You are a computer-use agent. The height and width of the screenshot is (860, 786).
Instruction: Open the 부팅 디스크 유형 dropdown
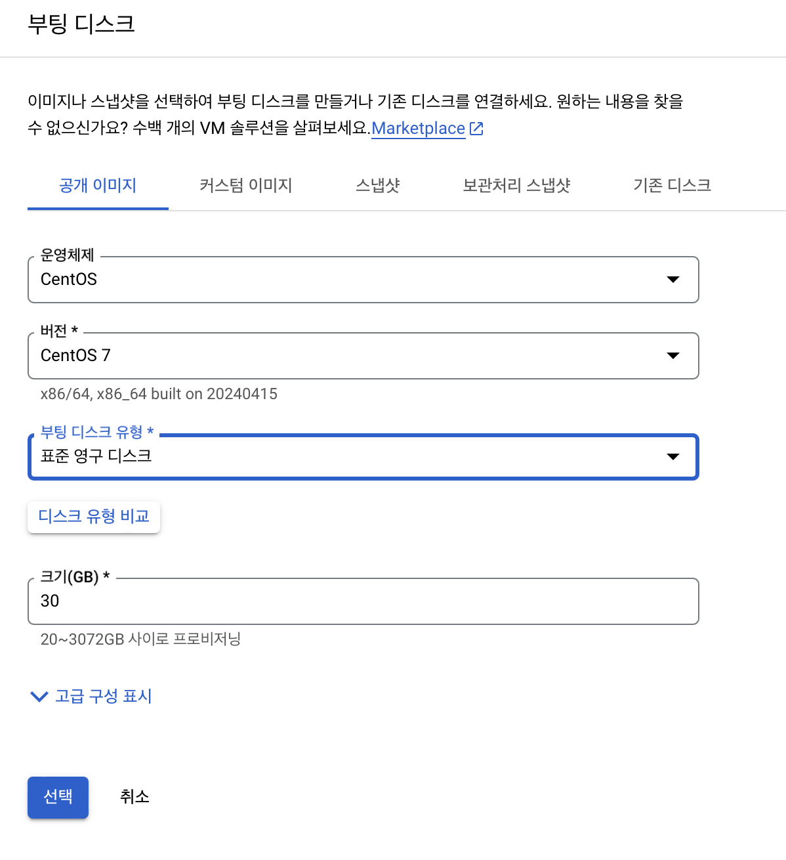[x=363, y=457]
